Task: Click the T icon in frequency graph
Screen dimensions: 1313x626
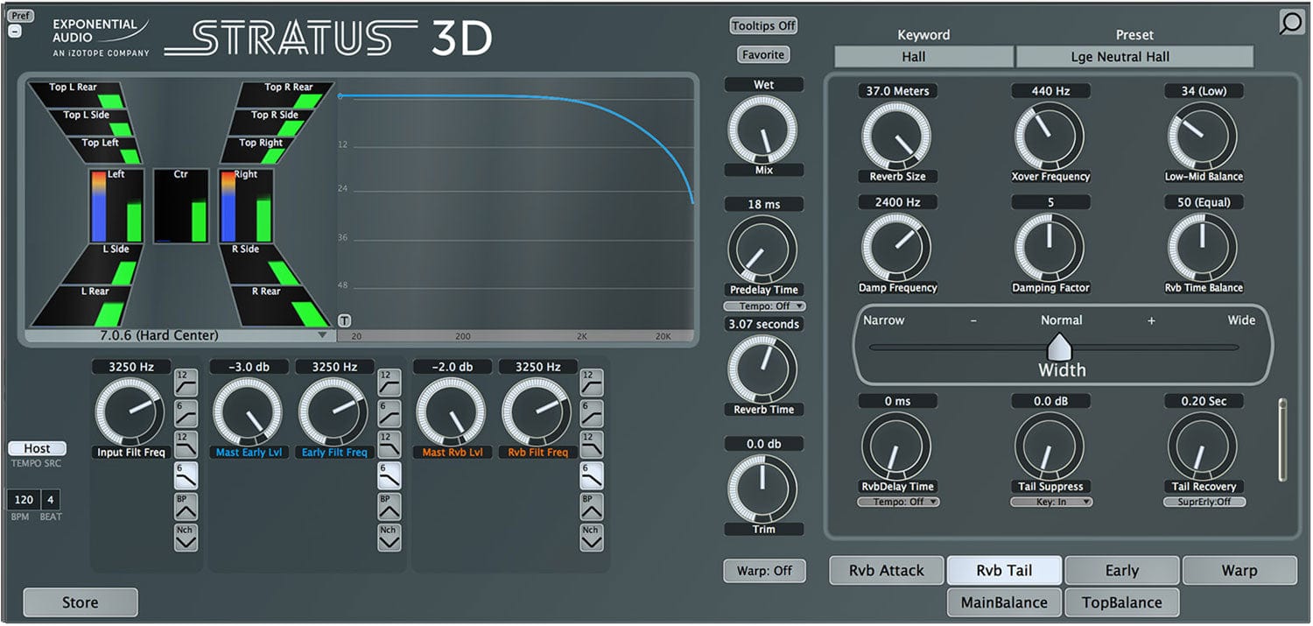Action: (345, 321)
